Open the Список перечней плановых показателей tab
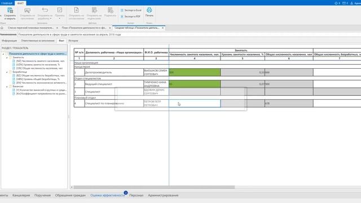Viewport: 361px width, 203px height. [30, 28]
